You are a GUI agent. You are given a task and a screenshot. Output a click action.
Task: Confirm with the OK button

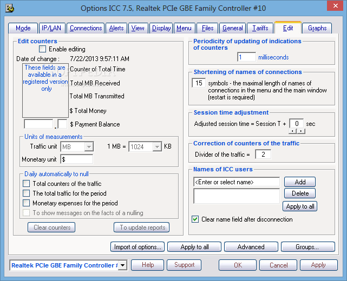[x=238, y=265]
